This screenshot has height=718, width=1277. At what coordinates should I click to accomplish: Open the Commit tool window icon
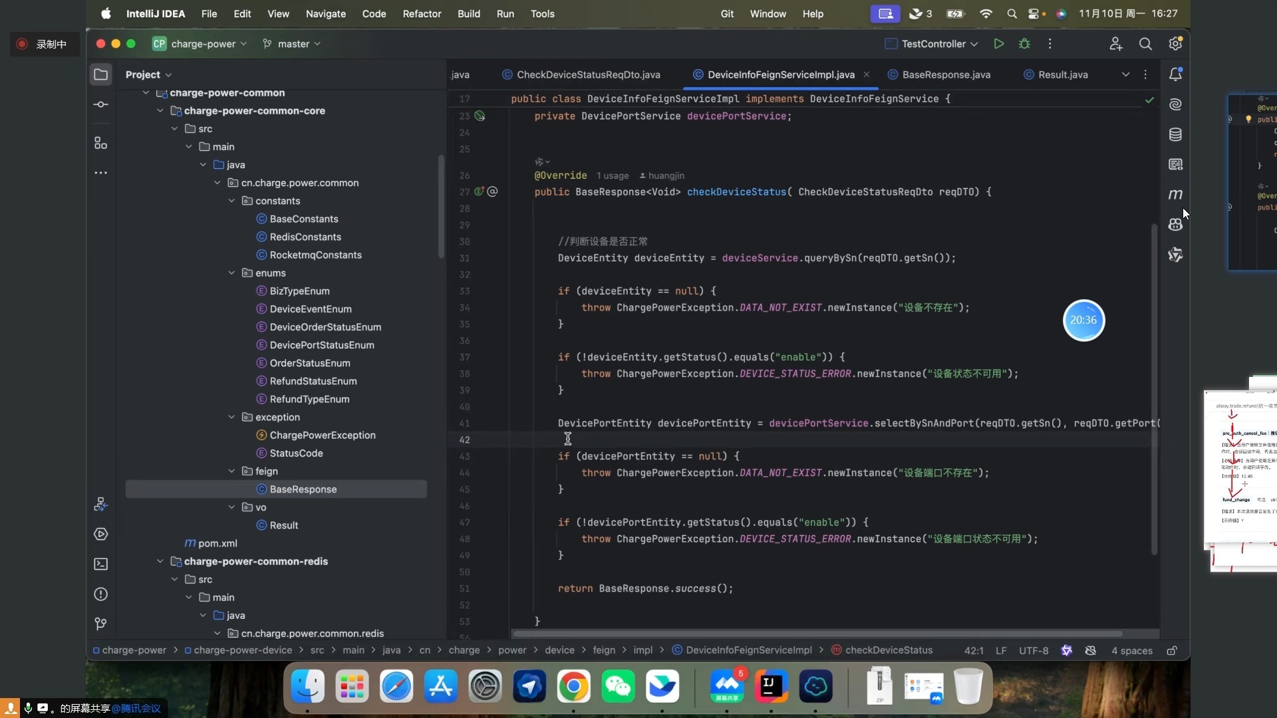(100, 104)
